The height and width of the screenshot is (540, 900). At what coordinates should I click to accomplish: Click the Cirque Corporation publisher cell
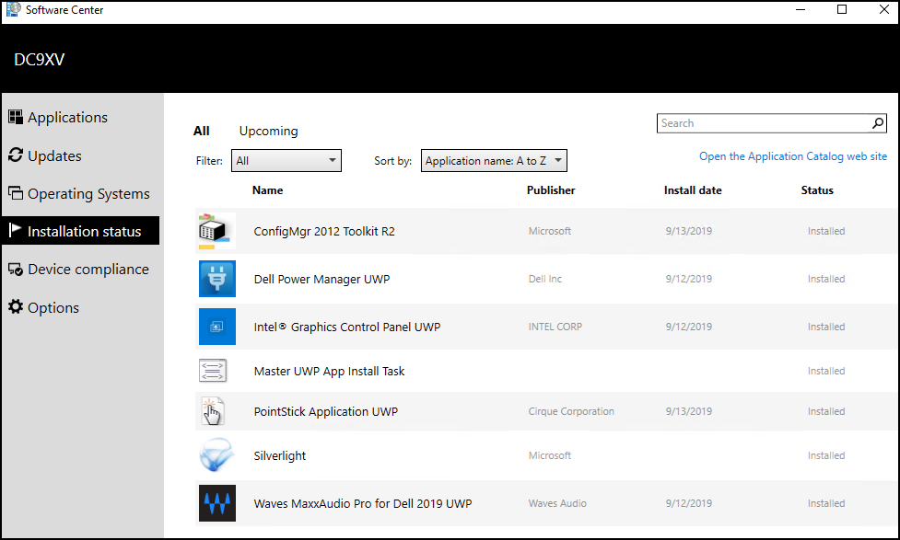(x=571, y=411)
